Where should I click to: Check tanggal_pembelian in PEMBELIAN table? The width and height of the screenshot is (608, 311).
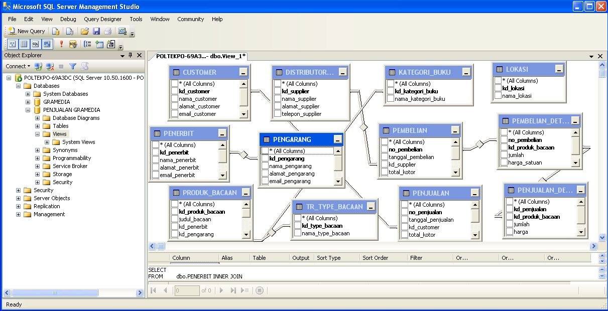385,157
